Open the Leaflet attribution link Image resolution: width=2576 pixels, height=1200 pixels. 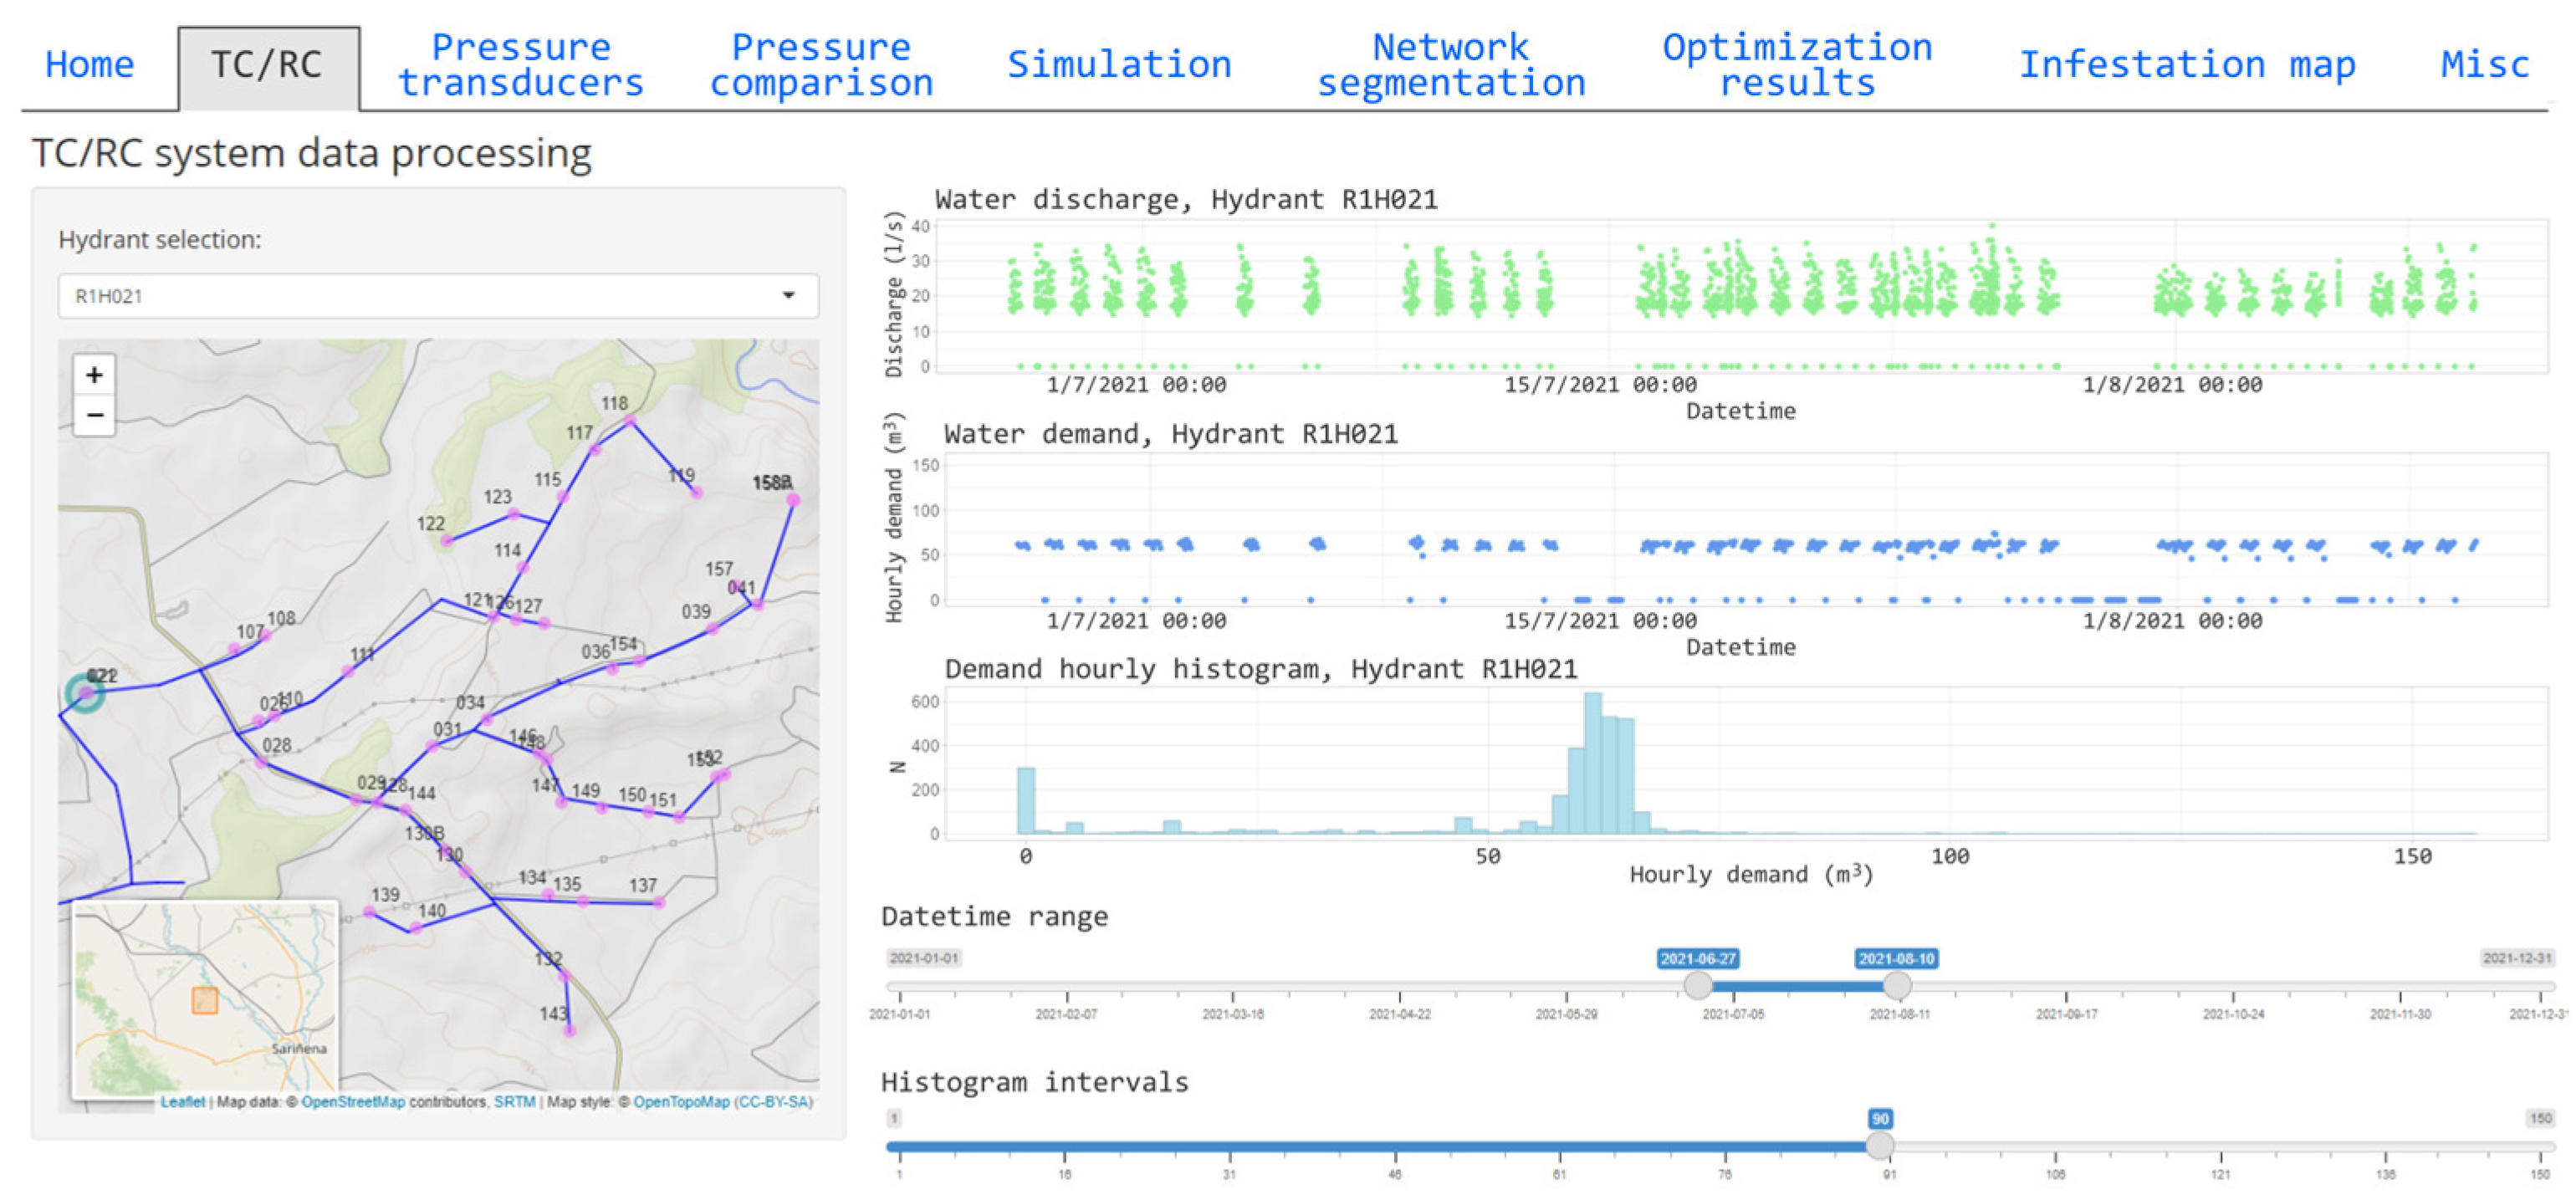[x=182, y=1102]
